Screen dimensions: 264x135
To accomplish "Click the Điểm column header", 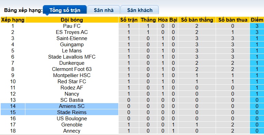I will coord(257,20).
